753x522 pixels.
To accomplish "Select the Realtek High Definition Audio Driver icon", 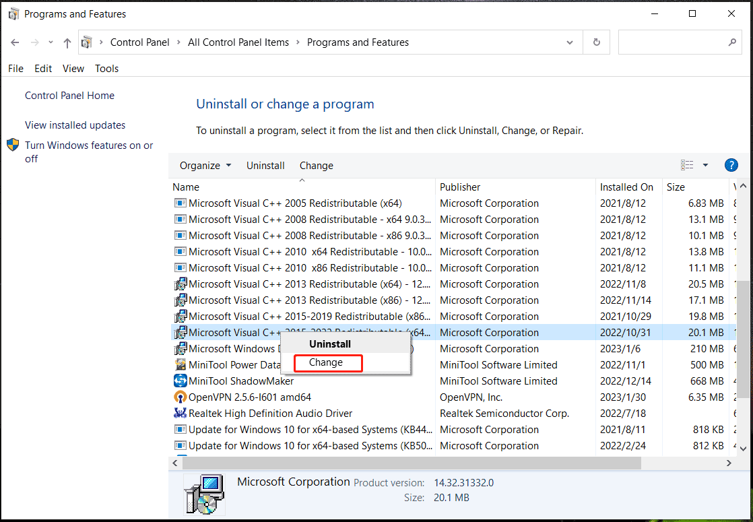I will (180, 413).
